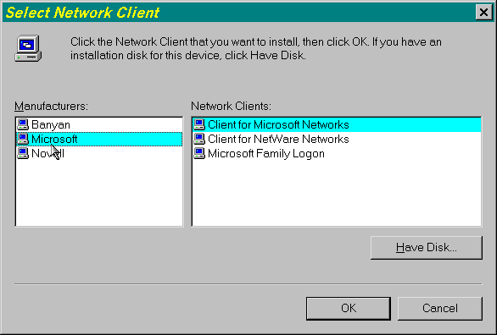Viewport: 497px width, 335px height.
Task: Click the Microsoft manufacturer icon
Action: pyautogui.click(x=23, y=139)
